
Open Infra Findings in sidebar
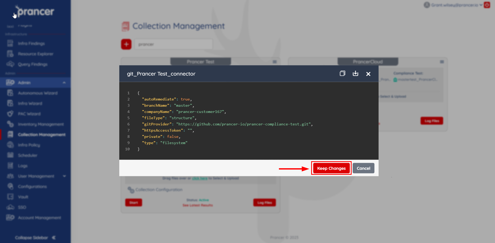(x=31, y=44)
